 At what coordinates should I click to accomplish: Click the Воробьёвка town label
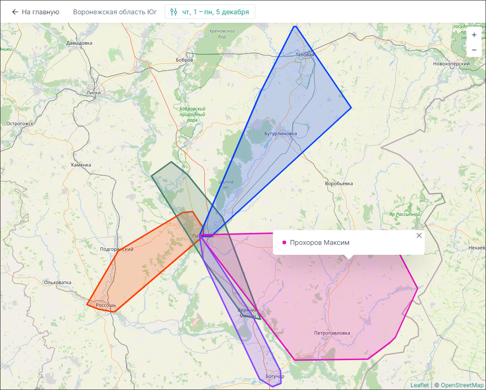pos(339,184)
